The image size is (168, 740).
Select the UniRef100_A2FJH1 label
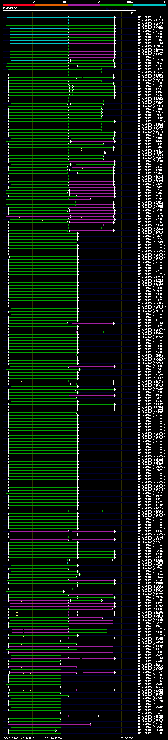pyautogui.click(x=151, y=638)
